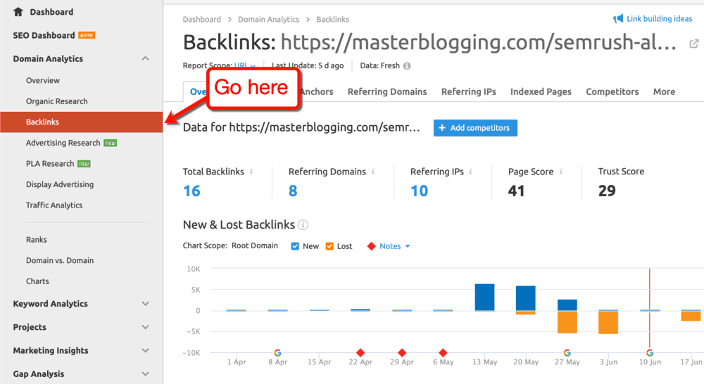The height and width of the screenshot is (384, 704).
Task: Expand the Projects section
Action: 145,327
